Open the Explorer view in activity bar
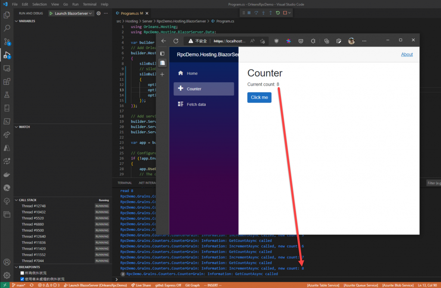The height and width of the screenshot is (288, 441). [x=7, y=15]
